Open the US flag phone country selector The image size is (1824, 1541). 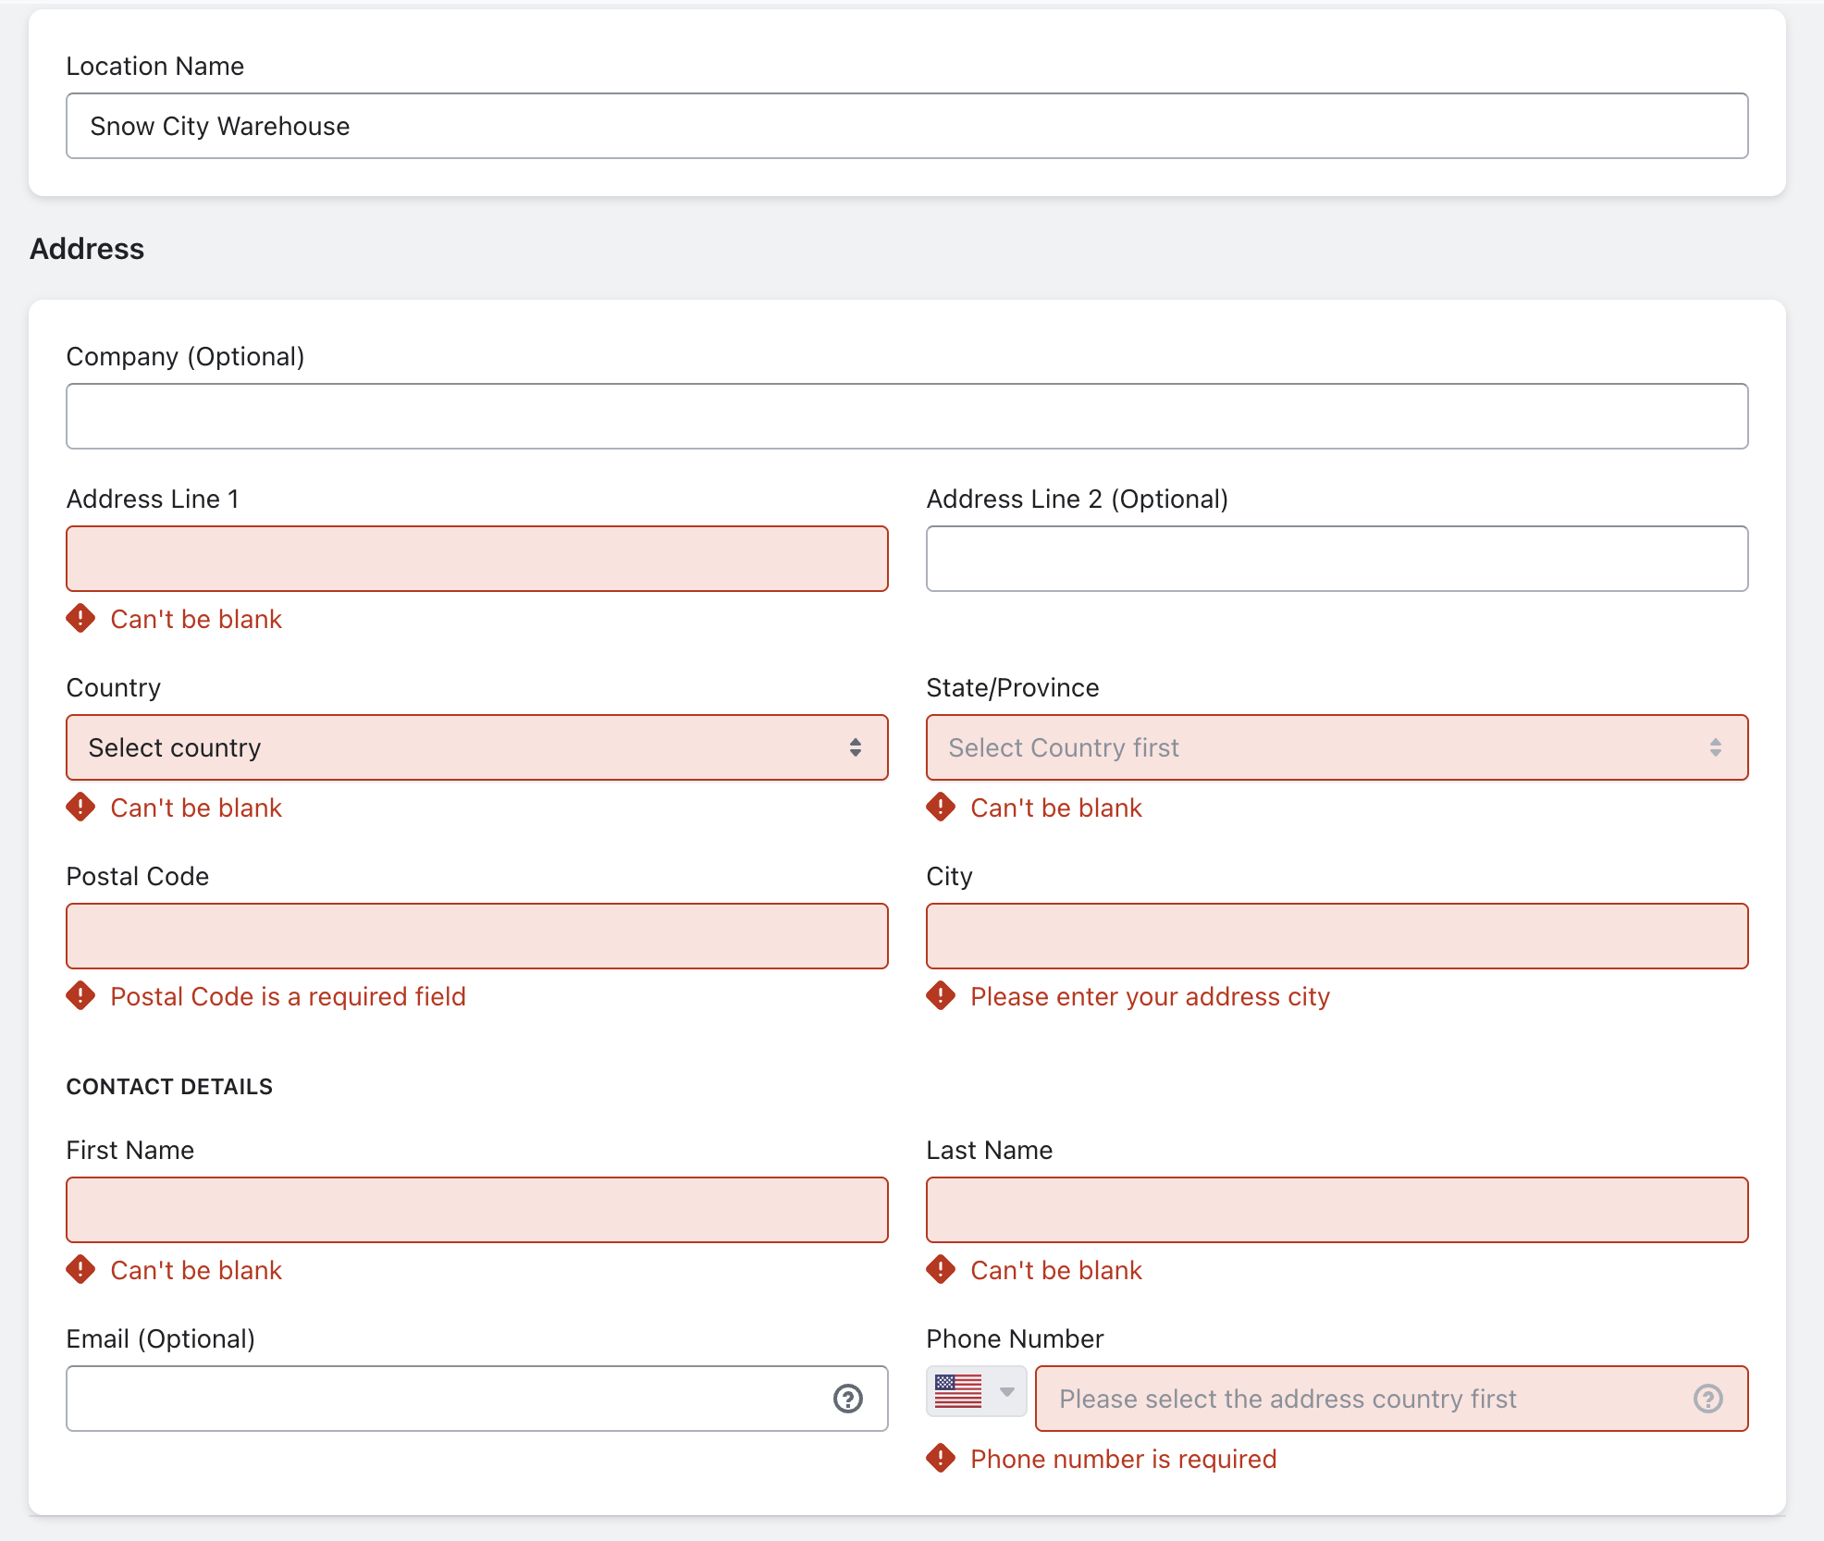click(976, 1391)
